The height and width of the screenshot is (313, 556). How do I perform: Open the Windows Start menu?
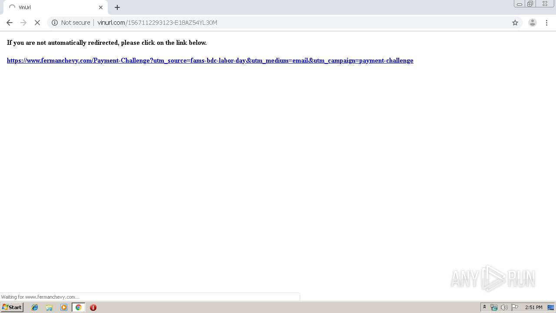click(12, 307)
